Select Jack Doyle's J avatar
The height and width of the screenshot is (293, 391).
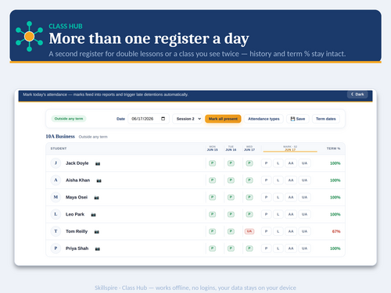click(x=56, y=163)
